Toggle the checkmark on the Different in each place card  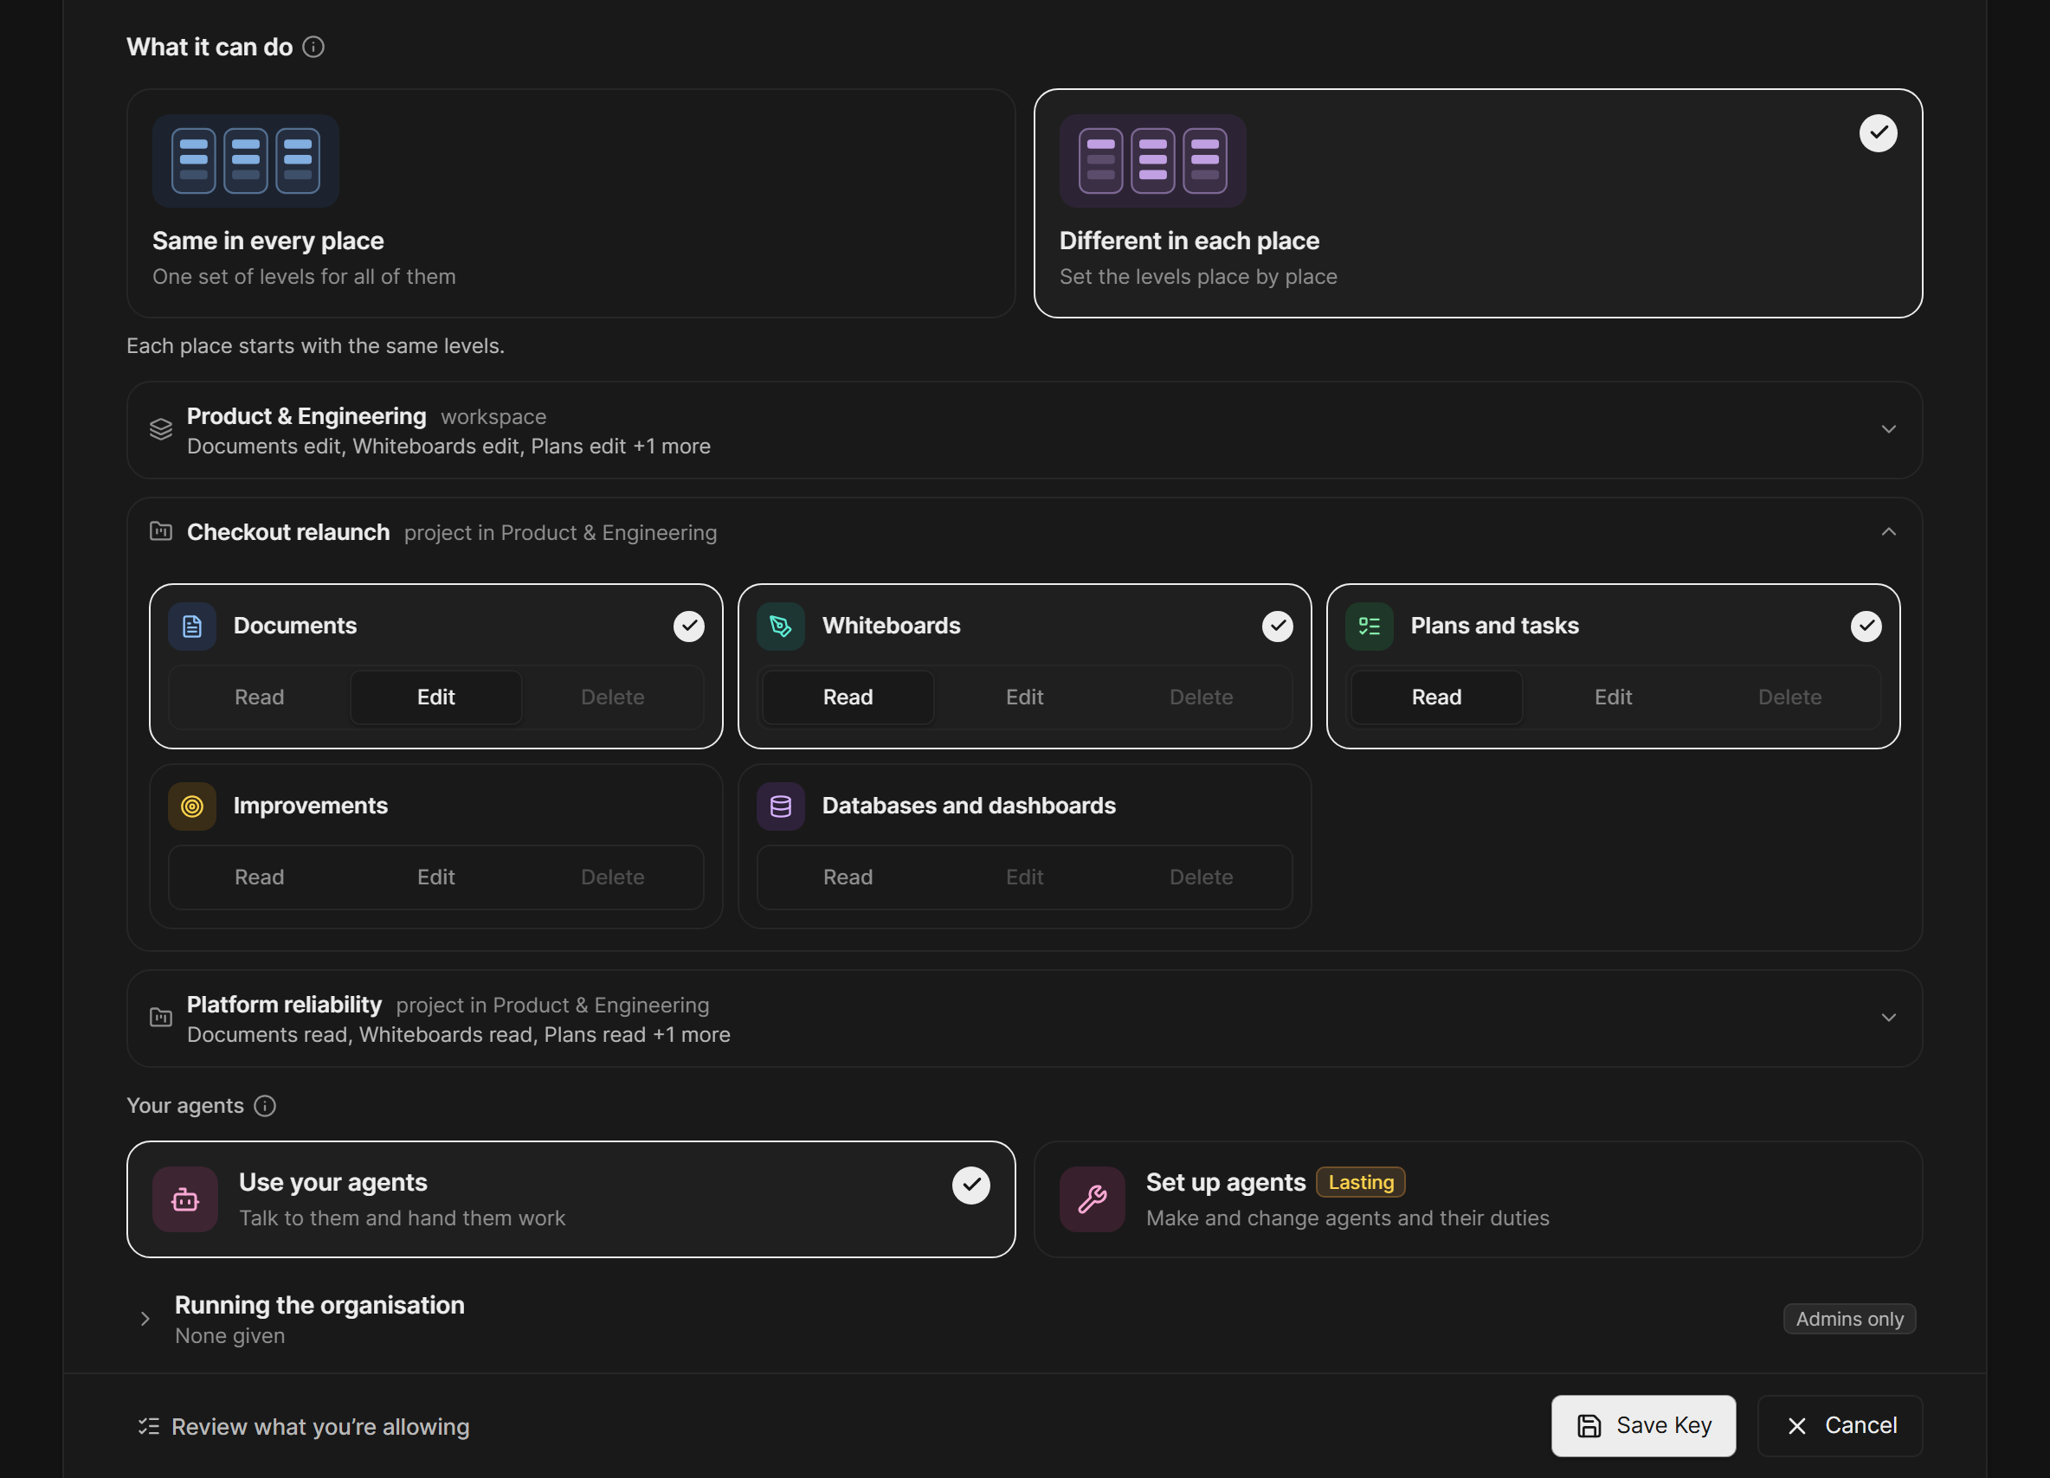pos(1879,132)
